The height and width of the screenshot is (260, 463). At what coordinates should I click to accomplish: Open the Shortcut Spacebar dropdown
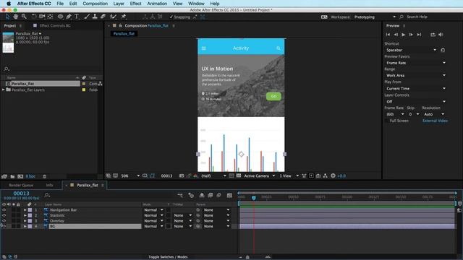tap(411, 50)
